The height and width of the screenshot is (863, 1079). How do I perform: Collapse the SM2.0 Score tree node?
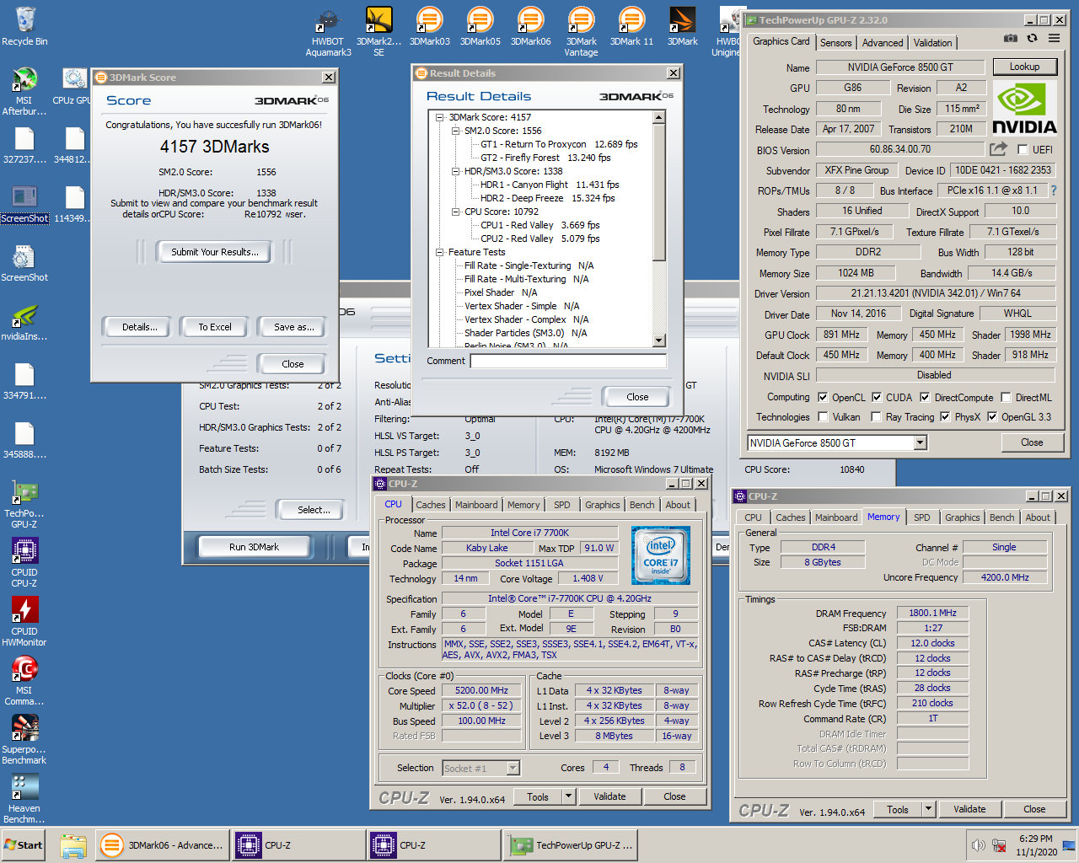[455, 131]
